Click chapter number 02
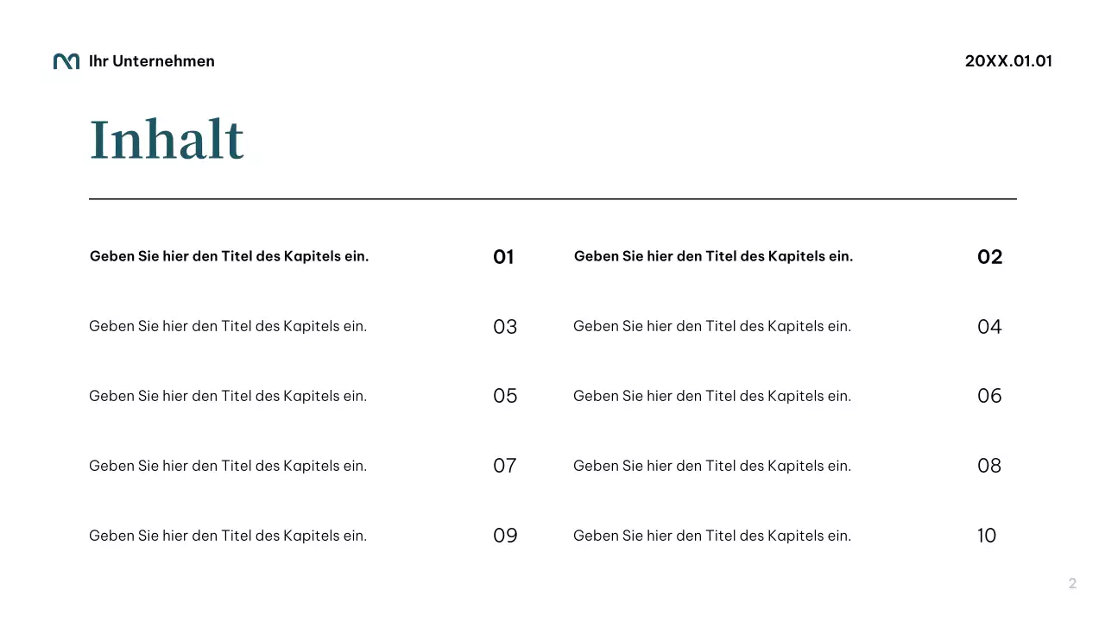Screen dimensions: 1105x621 click(989, 257)
